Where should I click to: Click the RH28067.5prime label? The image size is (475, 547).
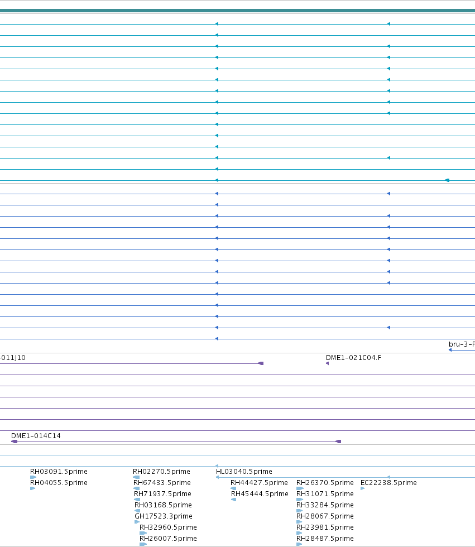tap(325, 516)
